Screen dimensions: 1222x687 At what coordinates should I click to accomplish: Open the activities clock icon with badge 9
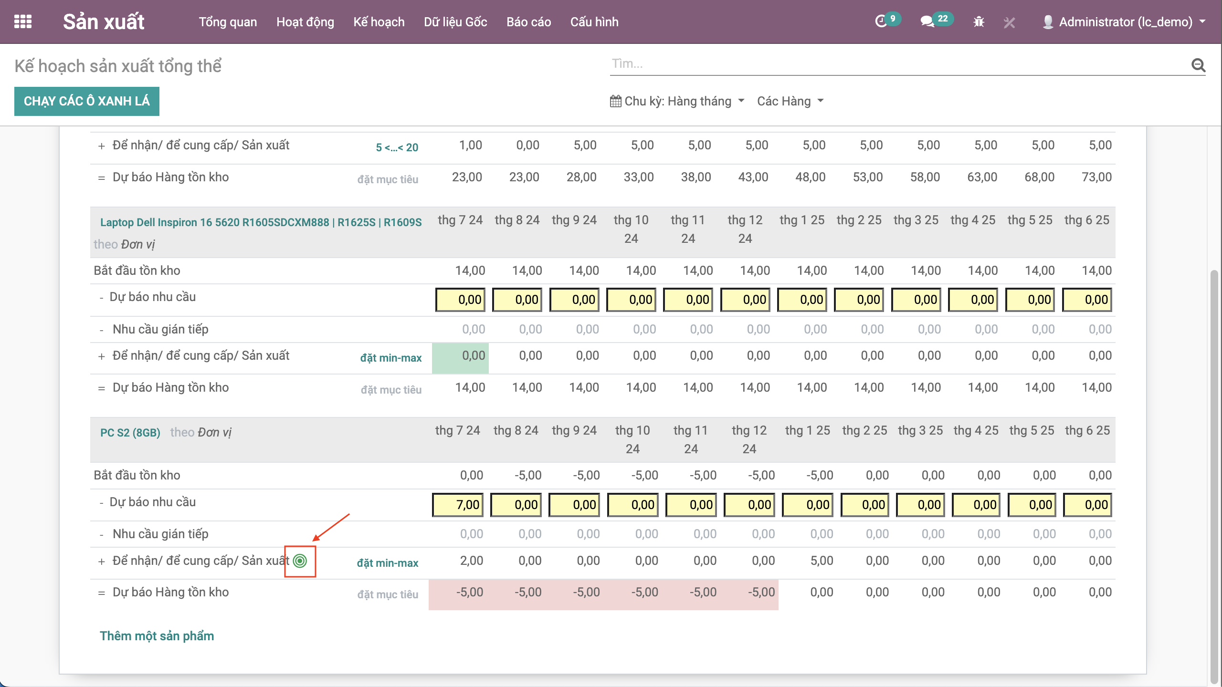(881, 21)
